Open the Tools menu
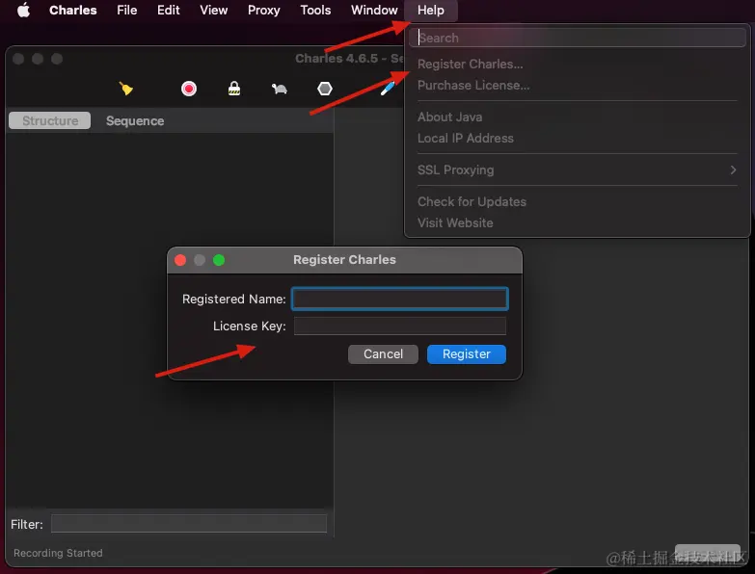Viewport: 755px width, 574px height. [x=315, y=10]
